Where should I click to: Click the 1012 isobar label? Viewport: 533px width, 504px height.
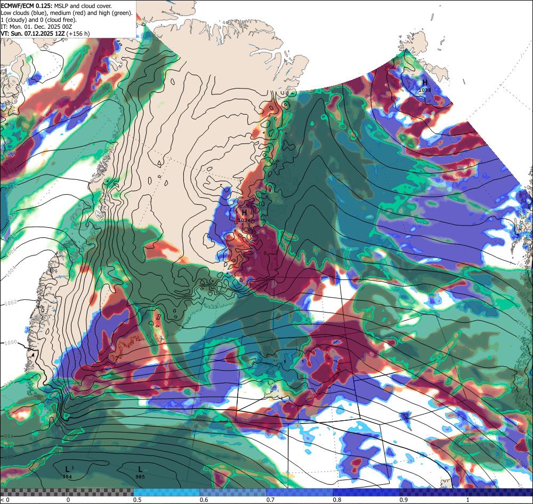pyautogui.click(x=11, y=186)
